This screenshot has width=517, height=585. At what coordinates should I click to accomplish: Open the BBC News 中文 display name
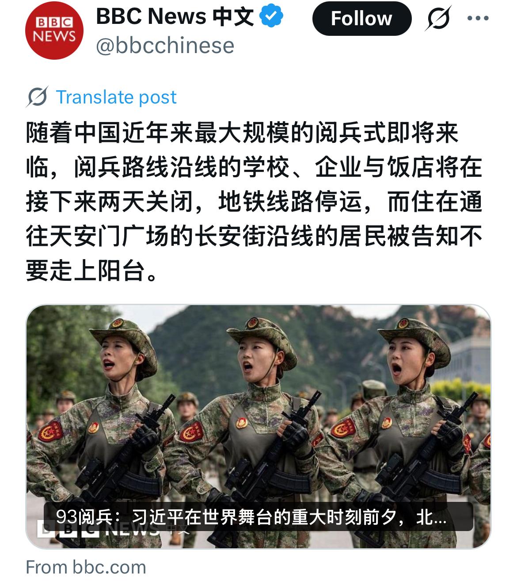coord(175,17)
